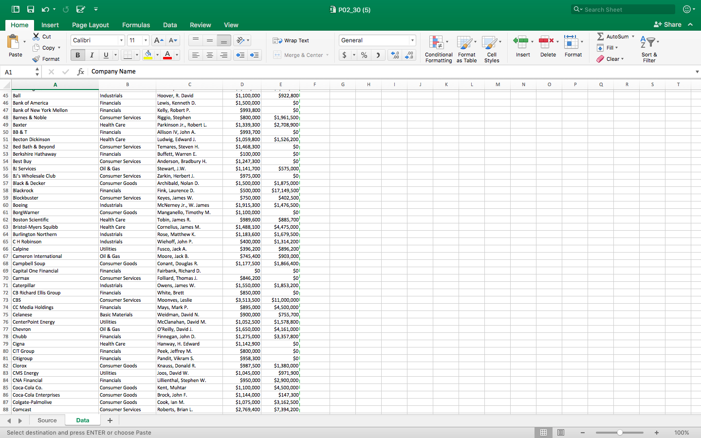
Task: Click the Save icon in title bar
Action: pos(31,9)
